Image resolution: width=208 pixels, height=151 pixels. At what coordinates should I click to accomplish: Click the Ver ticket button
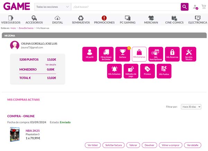[93, 145]
